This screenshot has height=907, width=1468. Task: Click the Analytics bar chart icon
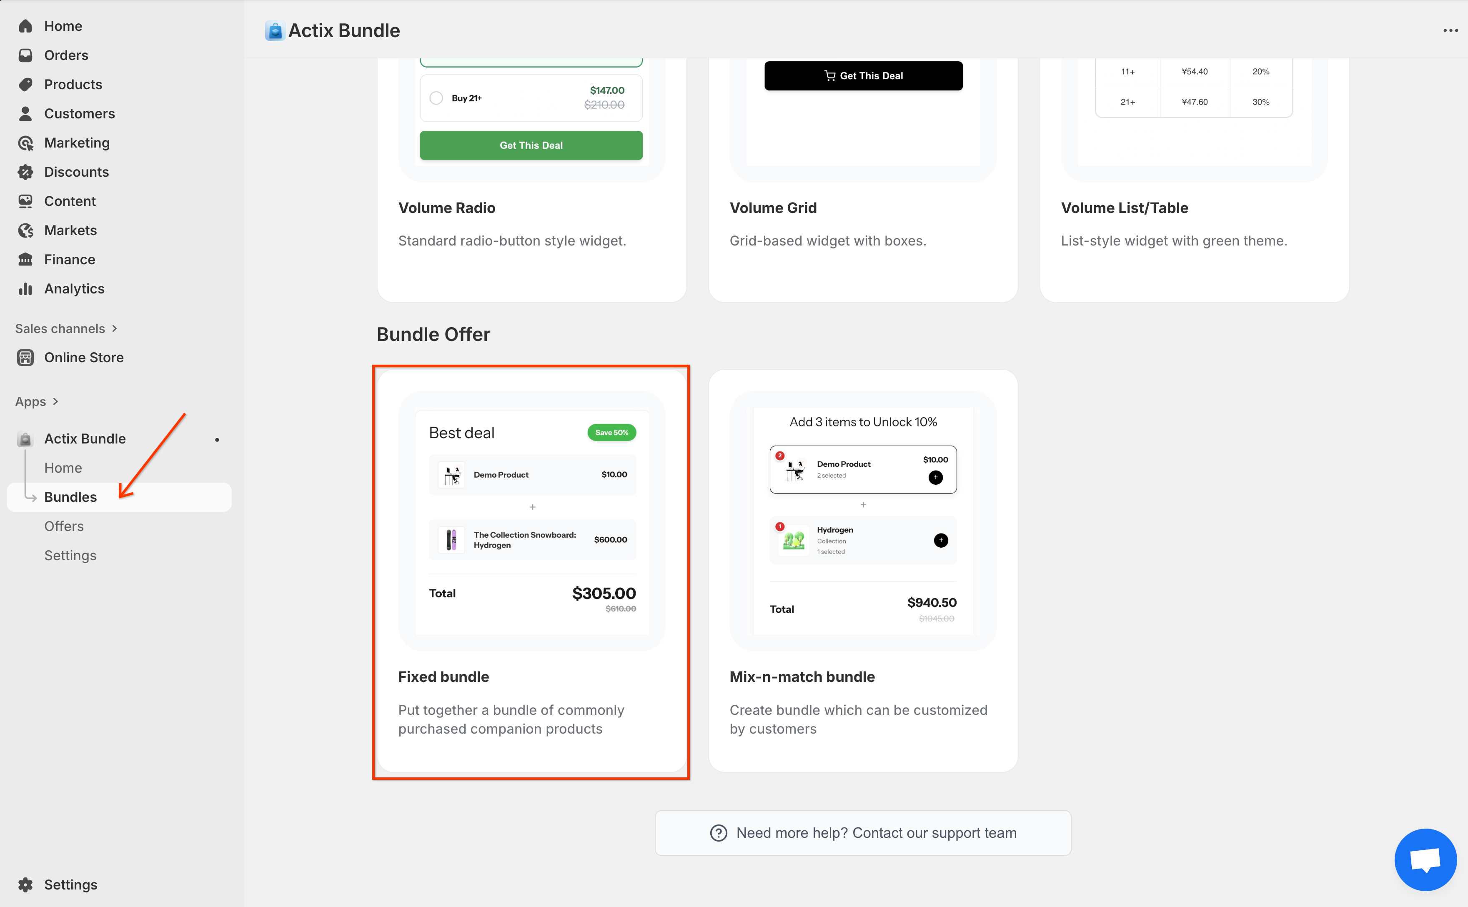pyautogui.click(x=25, y=289)
